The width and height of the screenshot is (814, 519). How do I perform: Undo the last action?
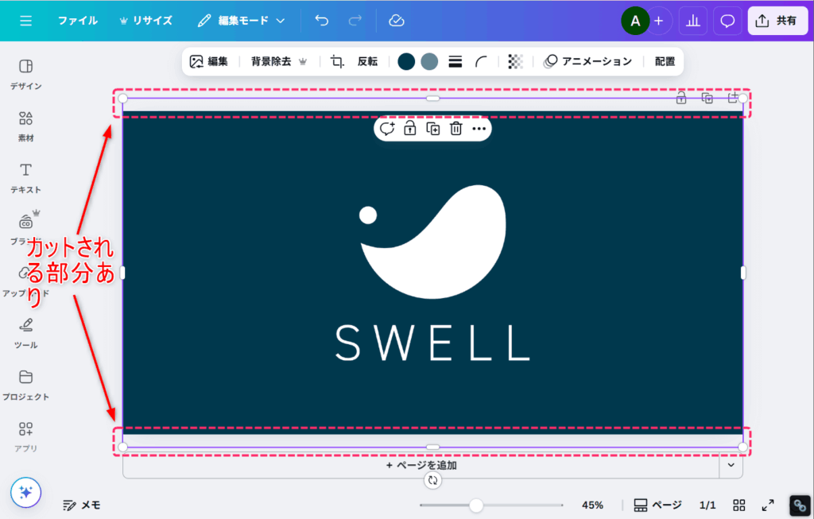[322, 21]
